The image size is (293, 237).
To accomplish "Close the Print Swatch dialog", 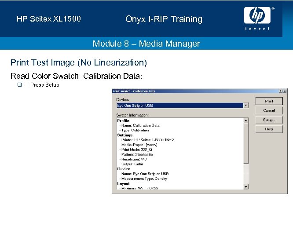I will pyautogui.click(x=285, y=91).
